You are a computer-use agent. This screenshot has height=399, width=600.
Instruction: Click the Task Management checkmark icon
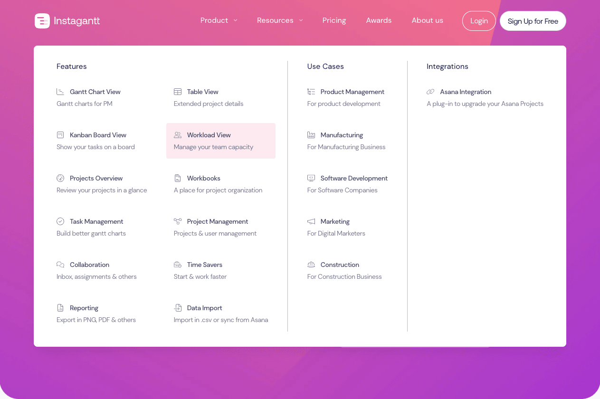[x=60, y=221]
